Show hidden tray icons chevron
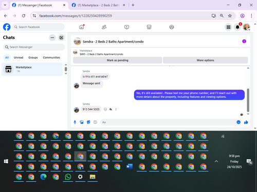257x192 pixels. click(x=216, y=161)
